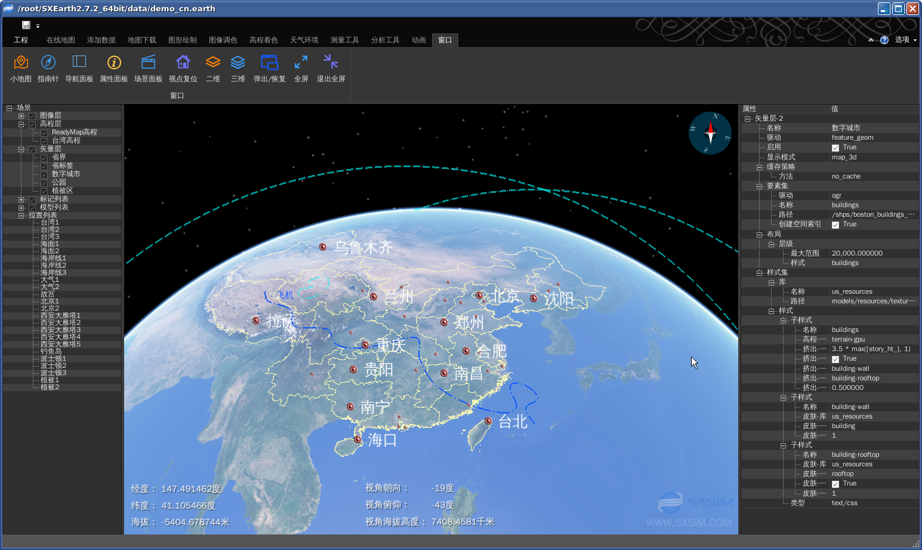Expand the 标记列表 tree node
The width and height of the screenshot is (922, 550).
[21, 199]
